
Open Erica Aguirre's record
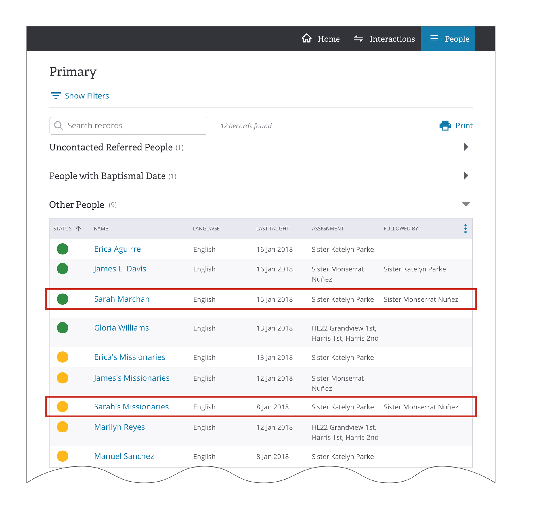pyautogui.click(x=117, y=249)
